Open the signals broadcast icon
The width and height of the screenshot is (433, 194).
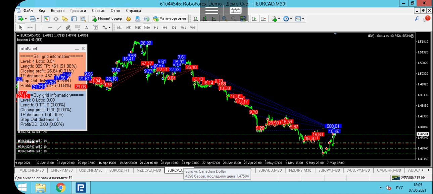click(x=147, y=19)
